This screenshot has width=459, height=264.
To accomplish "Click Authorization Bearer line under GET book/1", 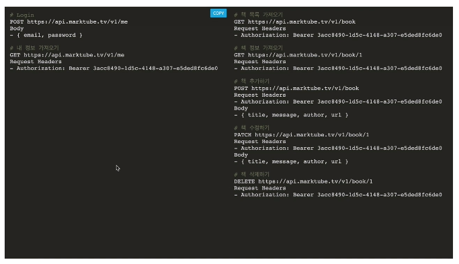I will click(338, 69).
